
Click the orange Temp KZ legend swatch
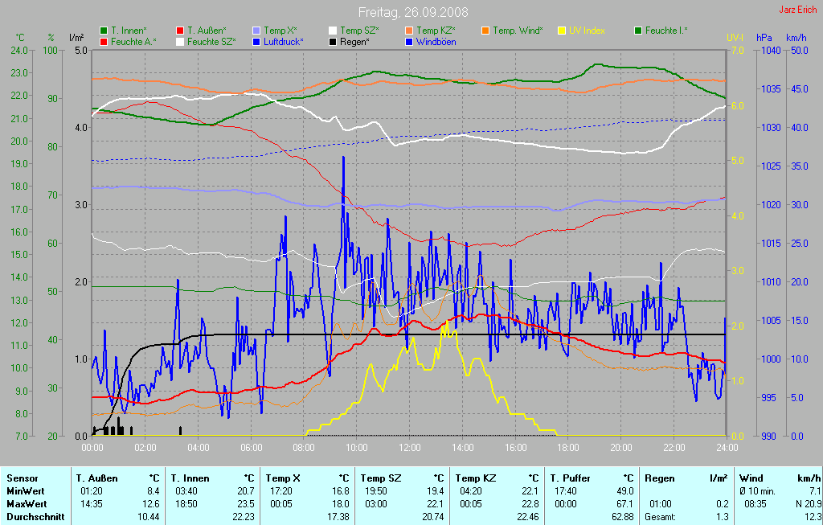[x=409, y=31]
